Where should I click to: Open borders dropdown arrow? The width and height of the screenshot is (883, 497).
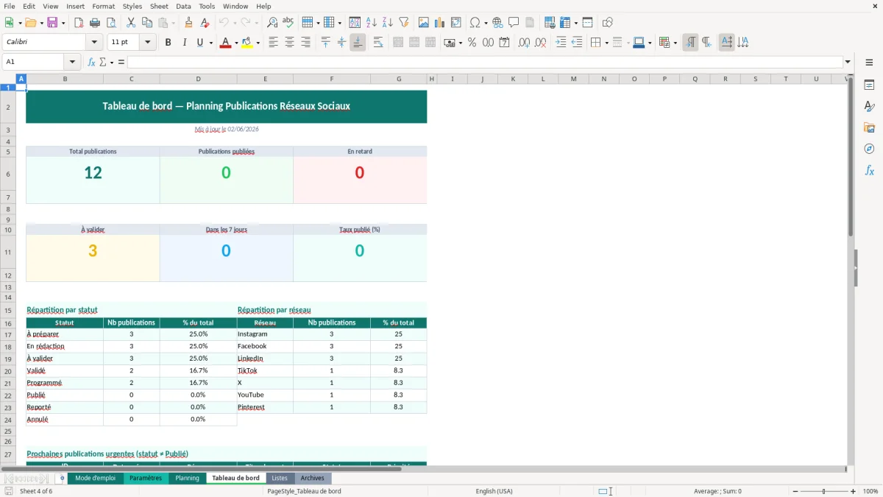pyautogui.click(x=606, y=43)
